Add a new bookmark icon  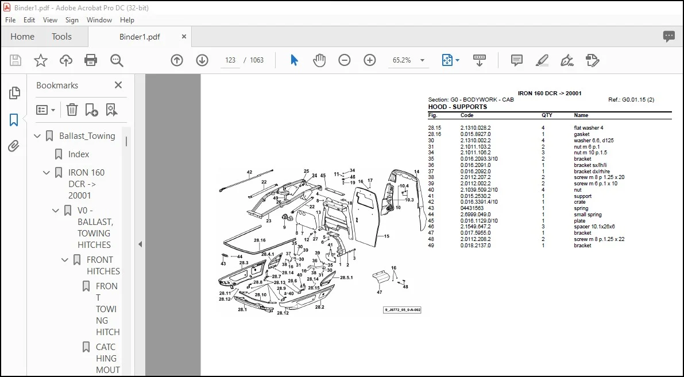tap(92, 110)
